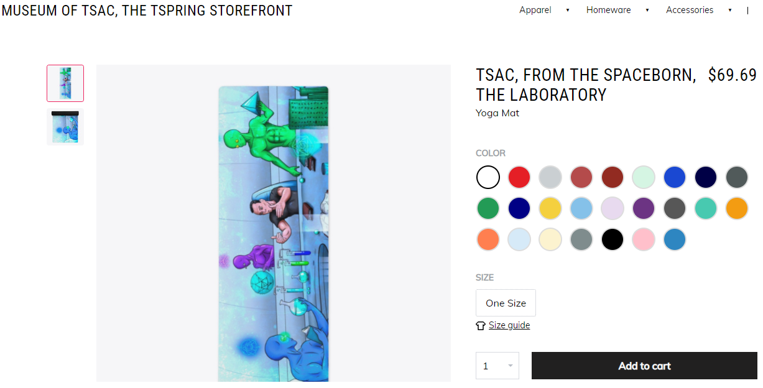Click the t-shirt icon beside Size guide
This screenshot has height=388, width=763.
[480, 325]
